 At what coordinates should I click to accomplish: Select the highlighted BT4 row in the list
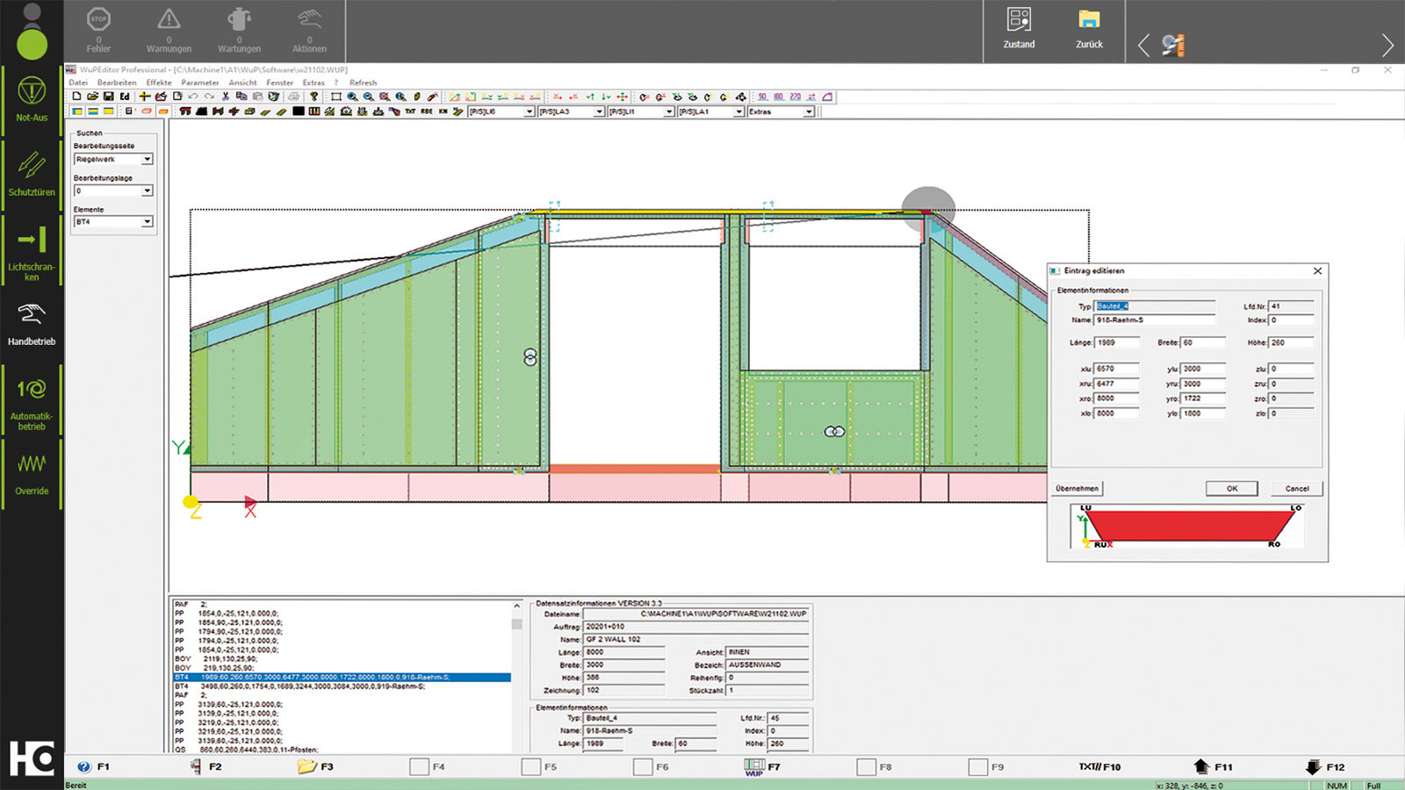[x=342, y=678]
